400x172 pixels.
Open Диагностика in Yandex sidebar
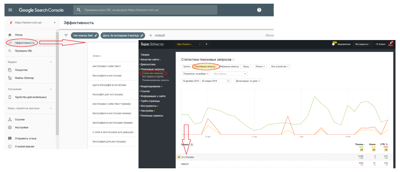(x=148, y=64)
